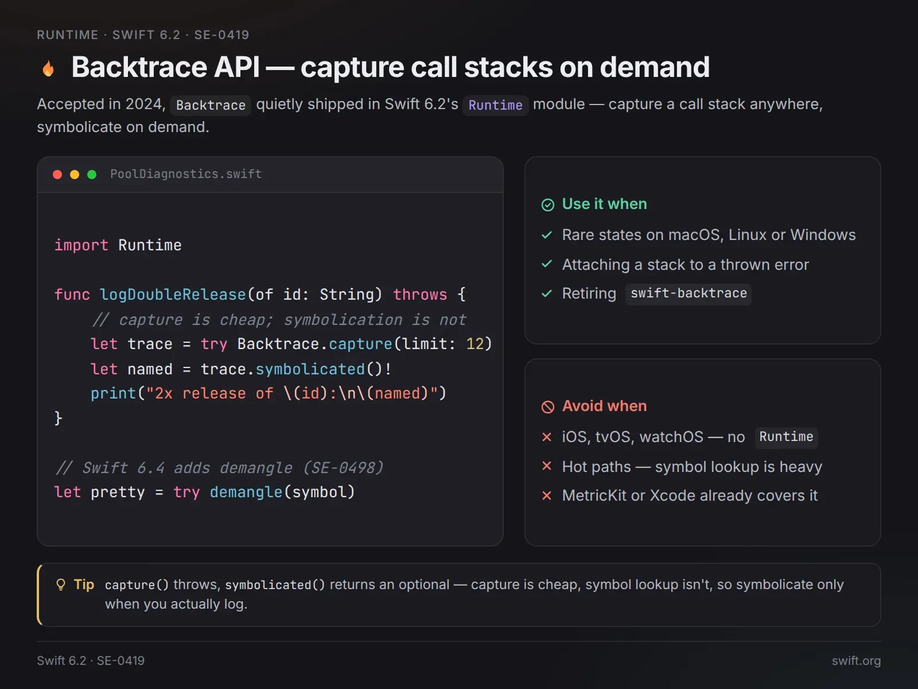Click the closing brace of the function

58,418
